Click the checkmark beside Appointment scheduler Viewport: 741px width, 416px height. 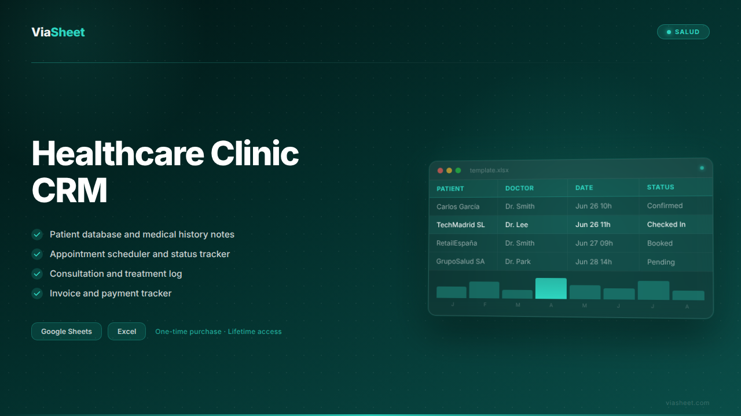click(x=37, y=254)
